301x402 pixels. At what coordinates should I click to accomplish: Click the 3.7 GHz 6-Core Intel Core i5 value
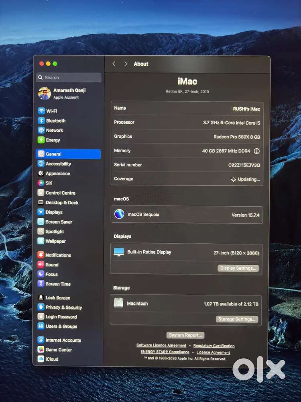point(232,123)
